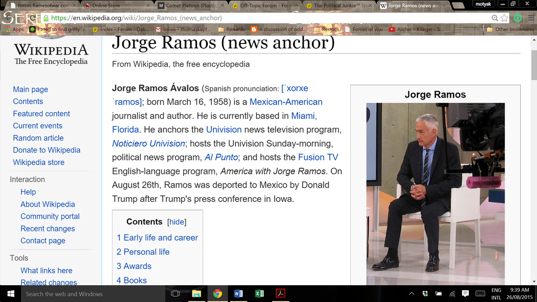
Task: Open the Recipes bookmarks folder
Action: tap(326, 29)
